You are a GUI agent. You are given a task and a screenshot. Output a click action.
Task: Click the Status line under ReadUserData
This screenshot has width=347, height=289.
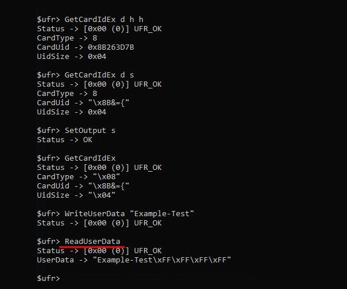[x=99, y=250]
